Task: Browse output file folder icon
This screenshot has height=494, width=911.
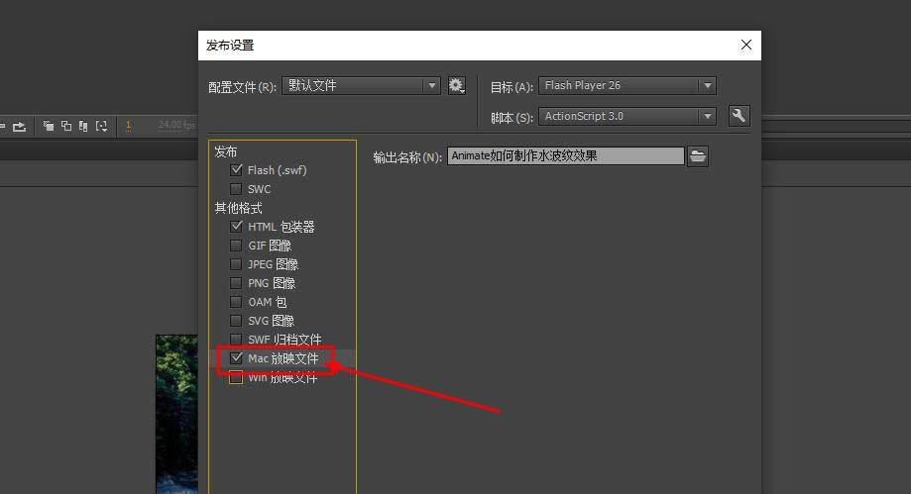Action: click(698, 156)
